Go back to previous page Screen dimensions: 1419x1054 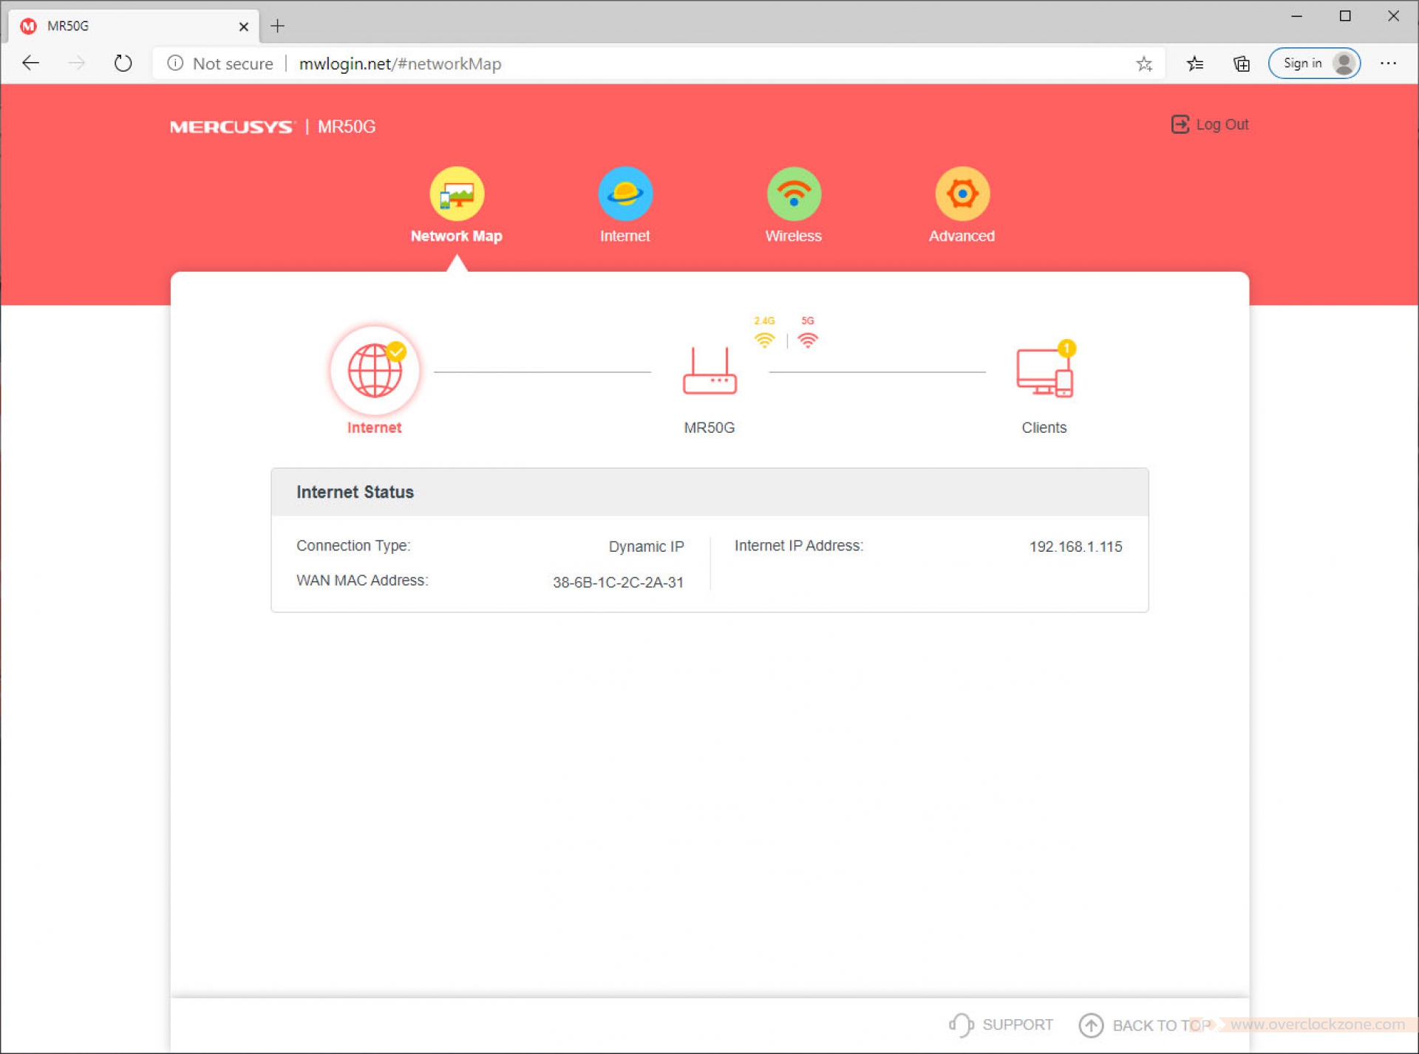30,64
